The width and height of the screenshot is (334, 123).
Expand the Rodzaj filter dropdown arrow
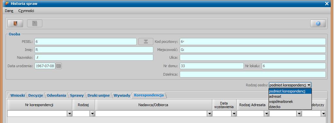pos(92,114)
